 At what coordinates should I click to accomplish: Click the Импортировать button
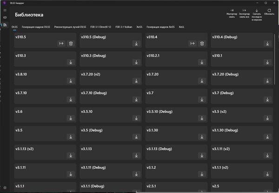232,13
